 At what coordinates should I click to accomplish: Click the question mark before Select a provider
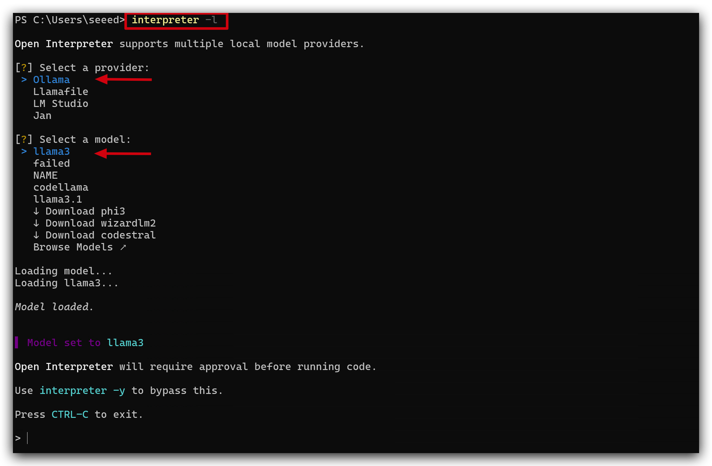pos(24,68)
